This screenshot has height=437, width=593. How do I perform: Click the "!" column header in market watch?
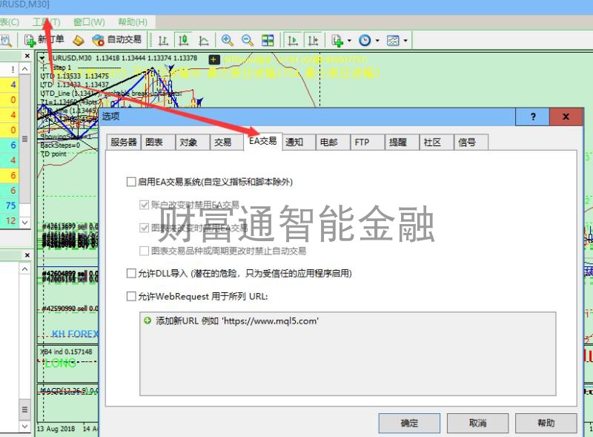(x=13, y=69)
